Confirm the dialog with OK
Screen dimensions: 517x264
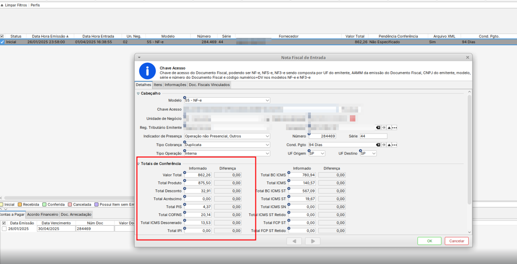(429, 241)
